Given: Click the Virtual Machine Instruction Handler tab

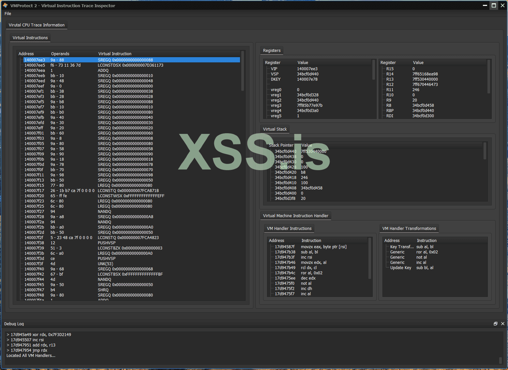Looking at the screenshot, I should 295,216.
